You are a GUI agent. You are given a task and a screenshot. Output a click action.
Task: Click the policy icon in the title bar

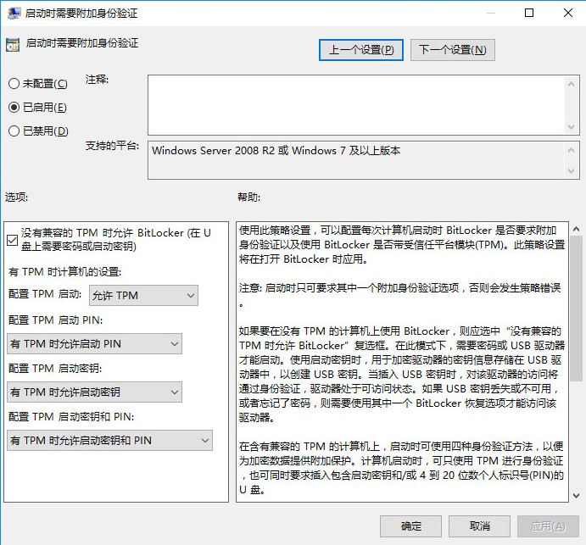click(14, 13)
